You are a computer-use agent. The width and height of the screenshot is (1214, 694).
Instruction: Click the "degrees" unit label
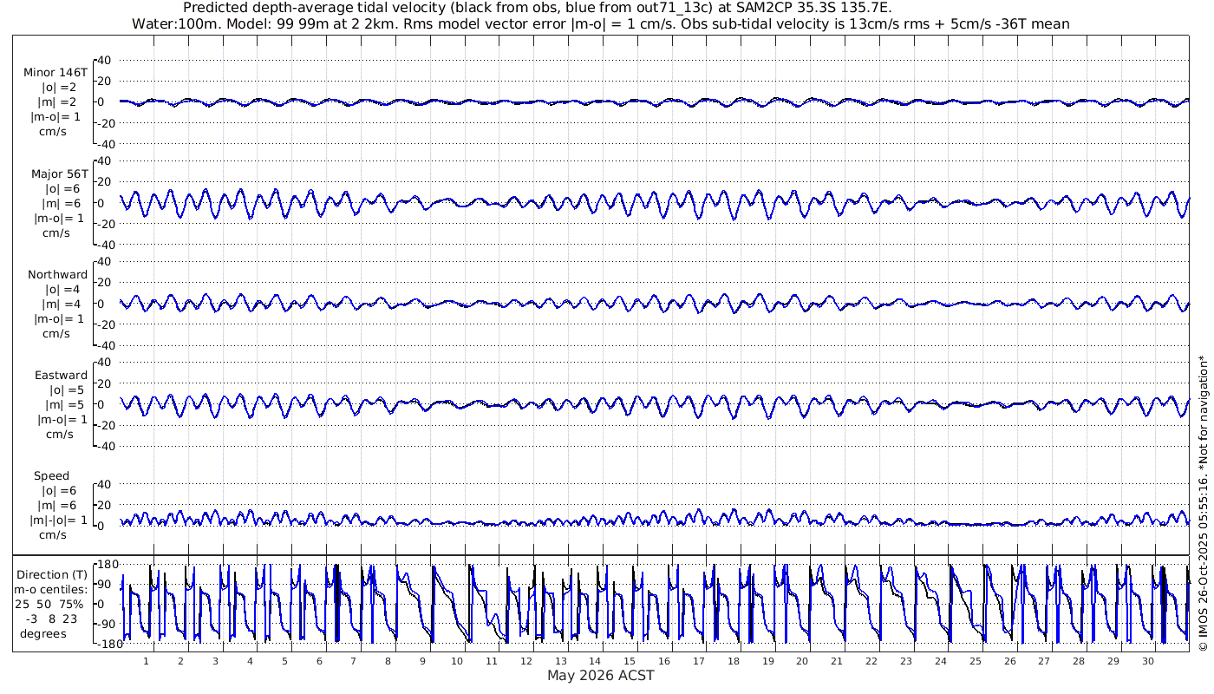43,633
